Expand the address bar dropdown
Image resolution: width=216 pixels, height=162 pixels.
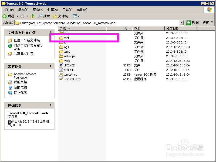[182, 23]
